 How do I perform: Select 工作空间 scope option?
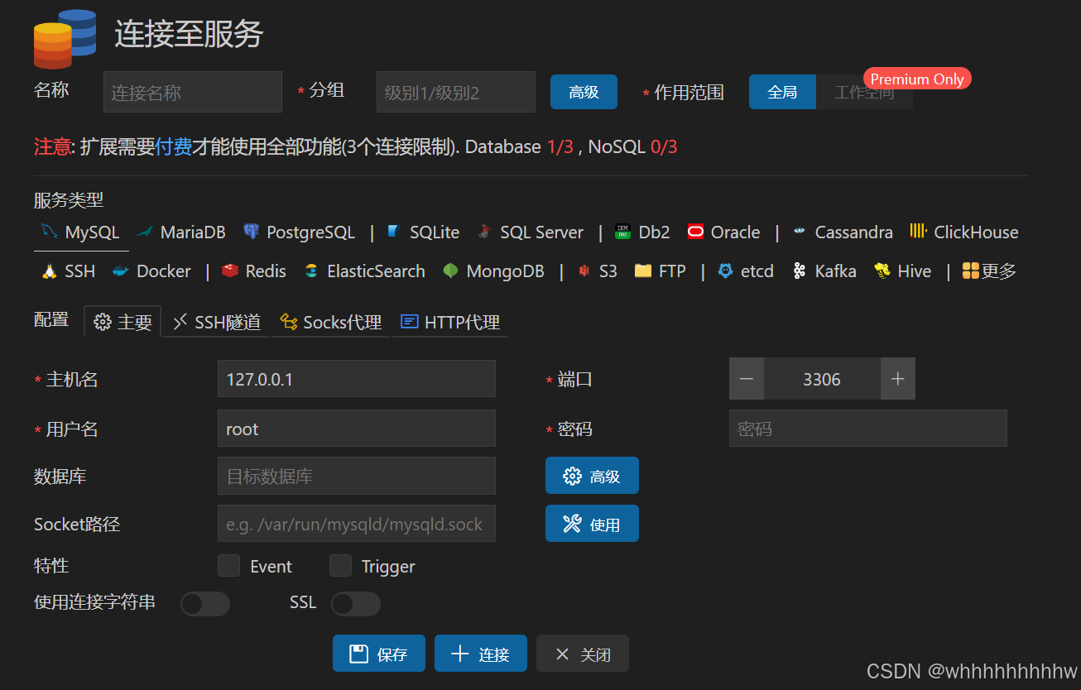click(x=864, y=92)
